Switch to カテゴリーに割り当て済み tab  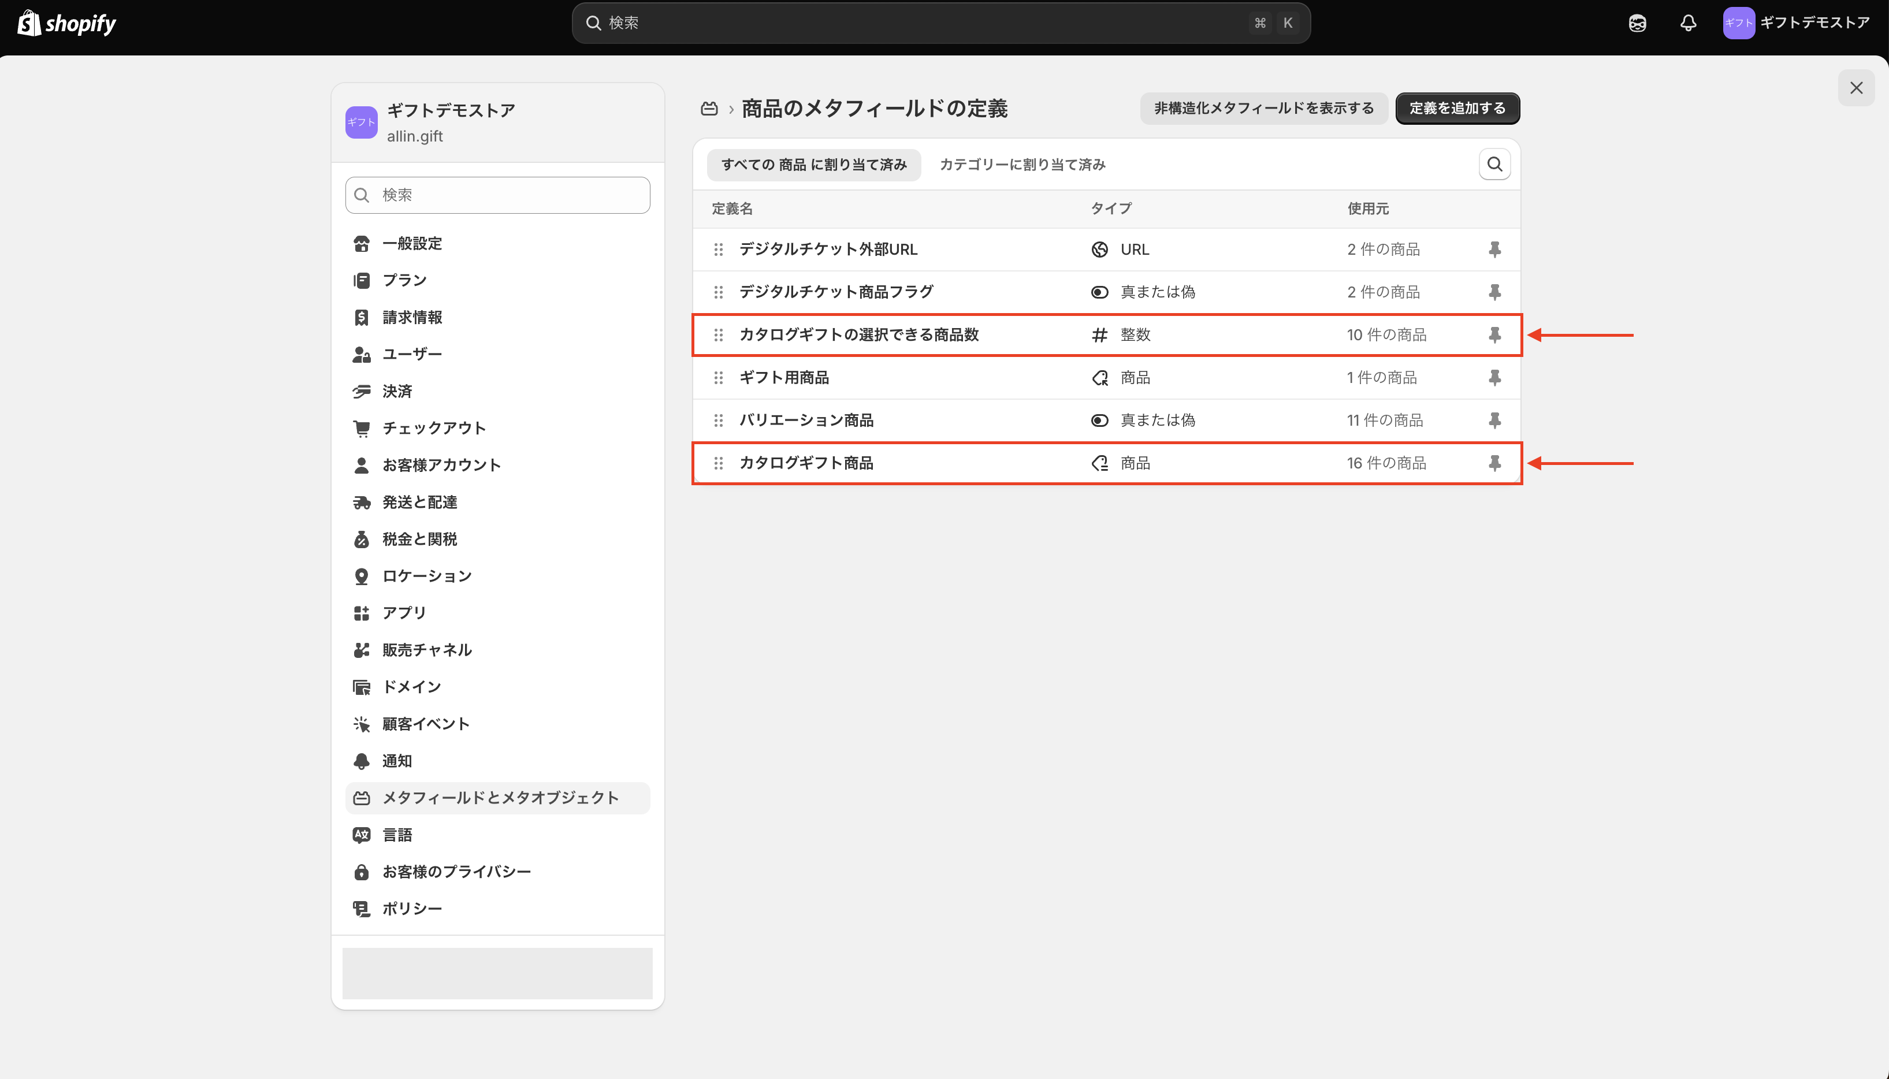coord(1022,165)
